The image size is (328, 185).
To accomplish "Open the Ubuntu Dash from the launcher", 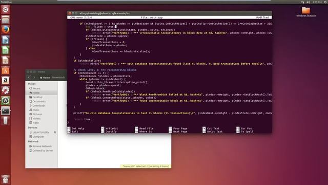I will click(6, 10).
